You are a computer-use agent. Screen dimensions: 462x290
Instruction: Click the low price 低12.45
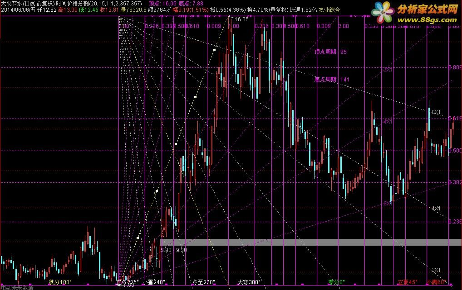tap(88, 10)
